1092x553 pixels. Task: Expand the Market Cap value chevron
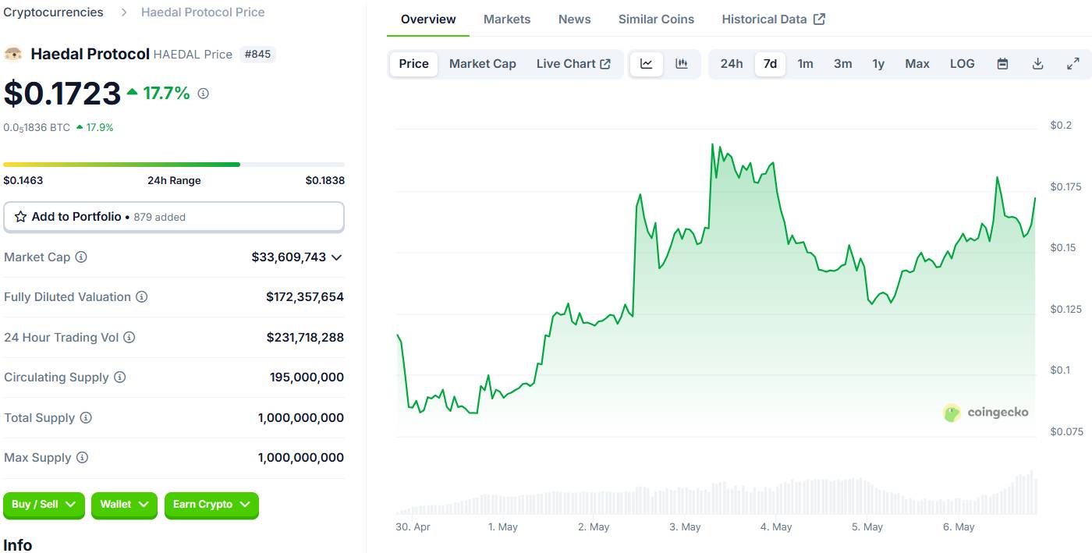click(x=337, y=257)
